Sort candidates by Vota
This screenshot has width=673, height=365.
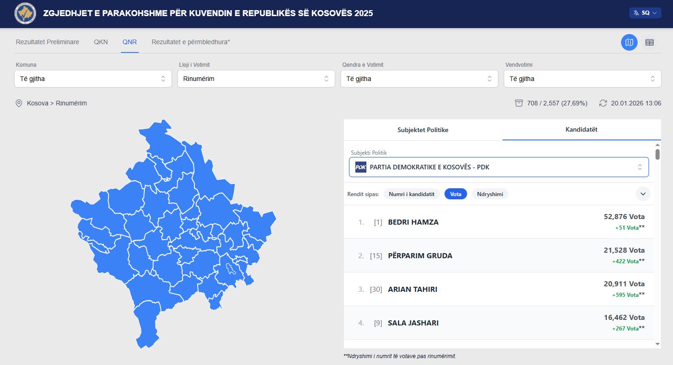point(456,194)
